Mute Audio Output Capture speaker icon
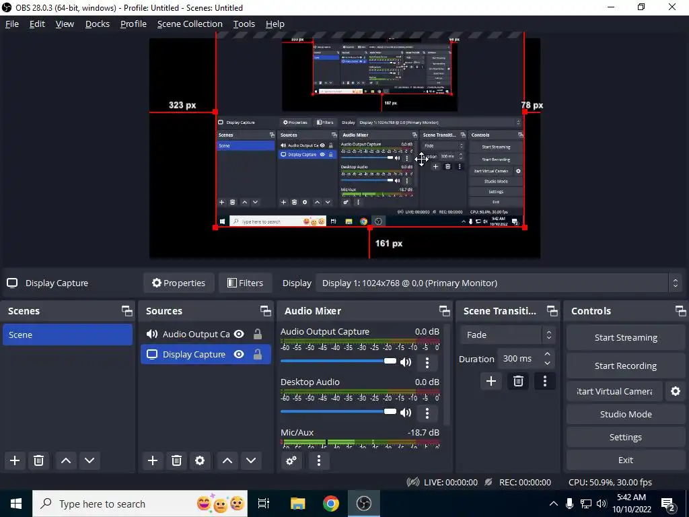This screenshot has height=517, width=689. (x=406, y=362)
